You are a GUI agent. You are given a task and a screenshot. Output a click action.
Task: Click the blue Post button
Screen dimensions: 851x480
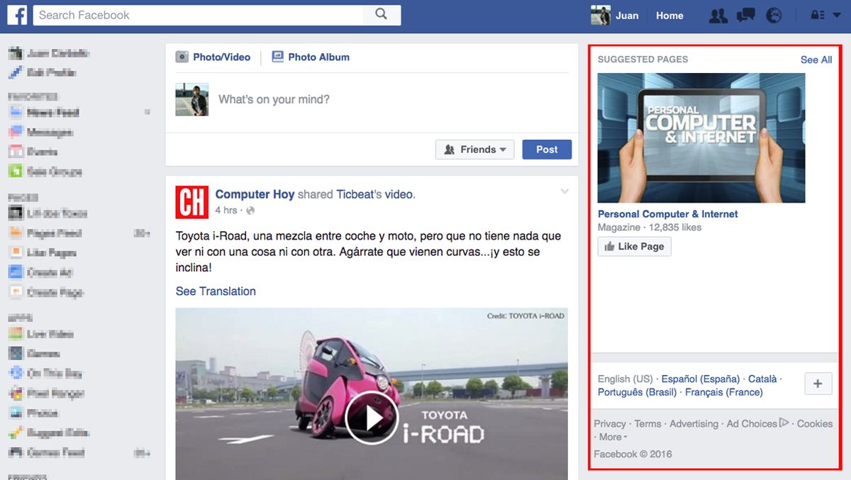[x=547, y=149]
